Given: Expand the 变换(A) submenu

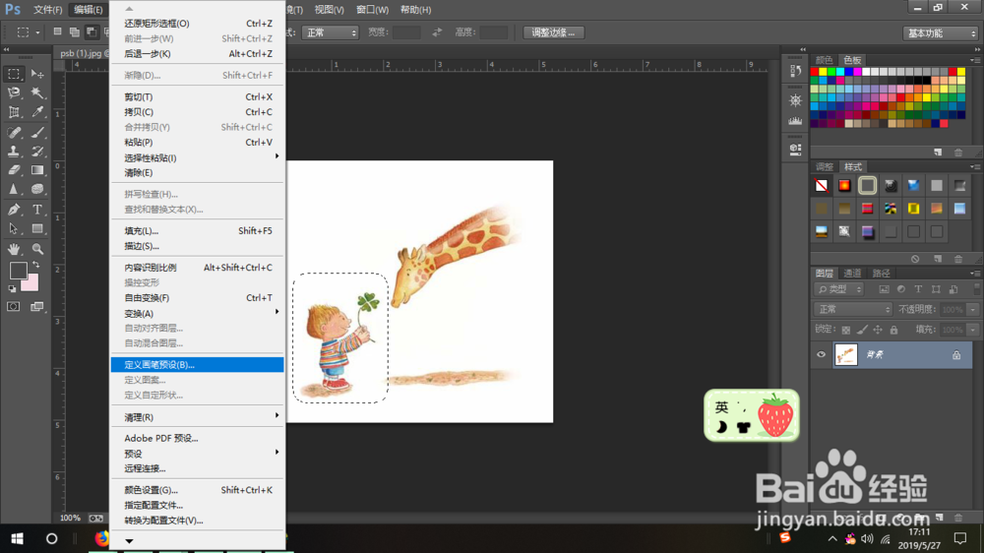Looking at the screenshot, I should 197,313.
